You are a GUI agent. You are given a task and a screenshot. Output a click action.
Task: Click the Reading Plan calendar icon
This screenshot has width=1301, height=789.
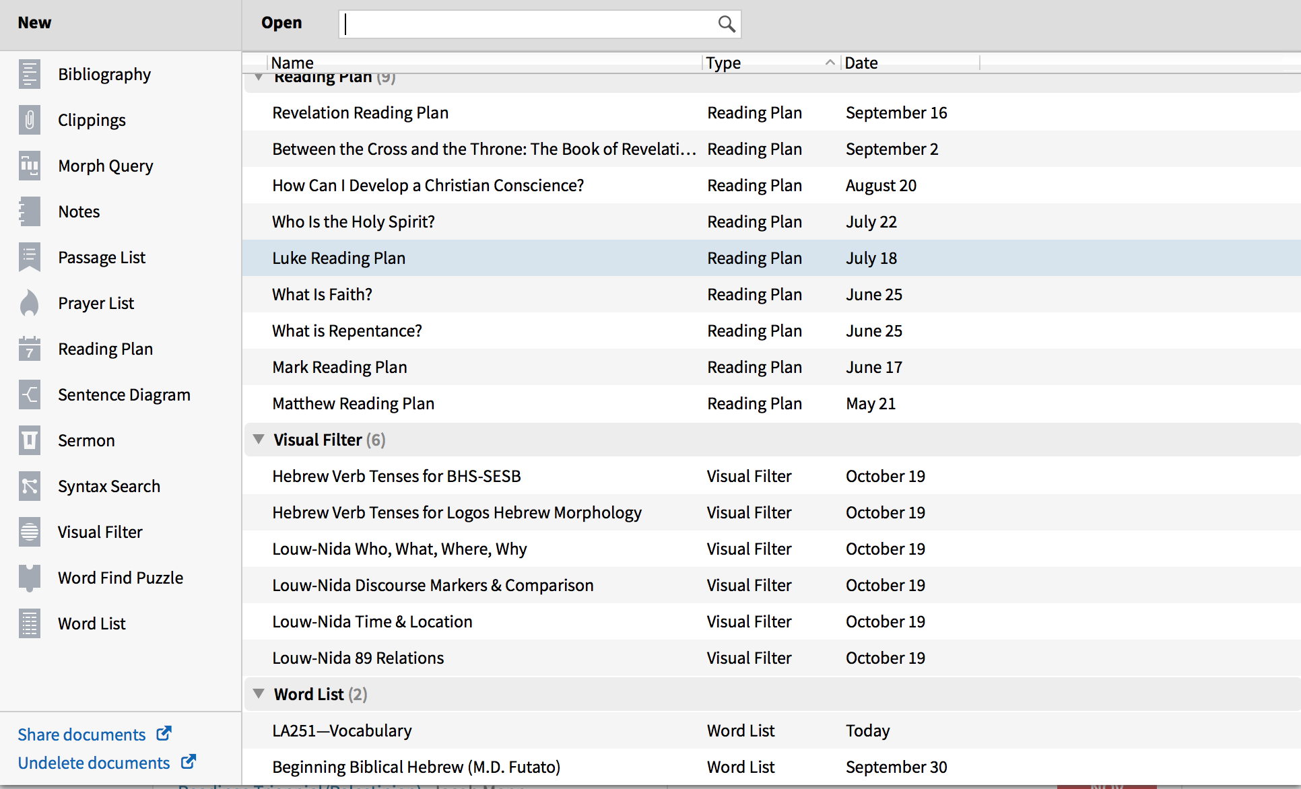point(30,349)
